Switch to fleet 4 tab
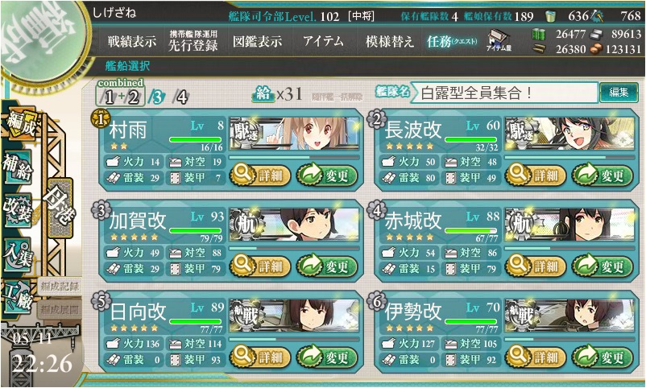The image size is (646, 388). click(180, 97)
